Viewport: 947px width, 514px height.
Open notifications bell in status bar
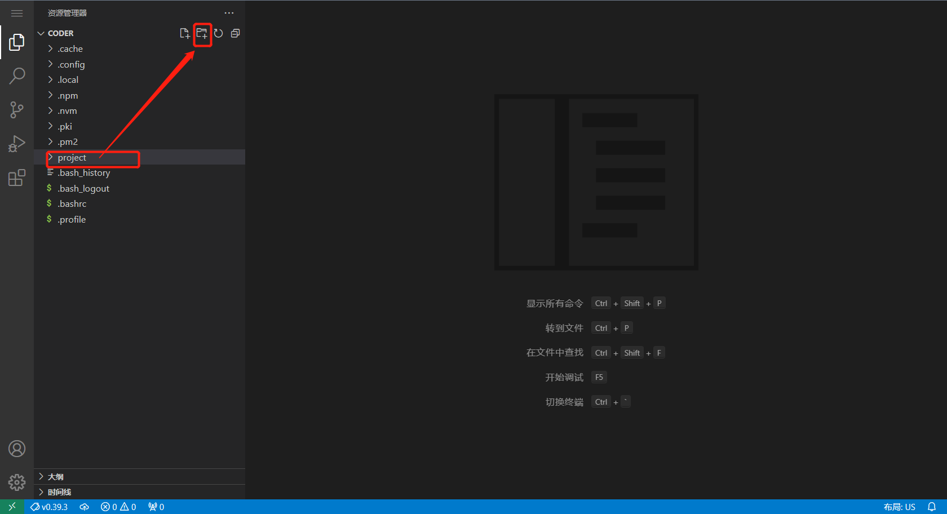tap(932, 507)
